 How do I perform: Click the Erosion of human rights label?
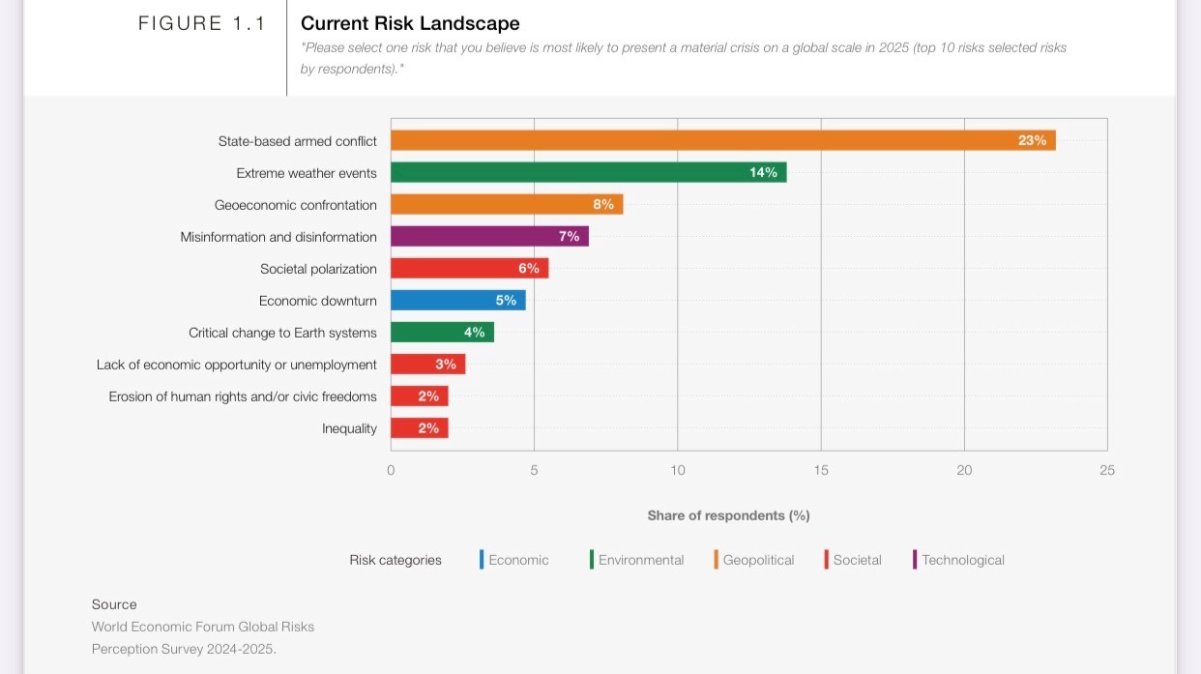(x=243, y=396)
